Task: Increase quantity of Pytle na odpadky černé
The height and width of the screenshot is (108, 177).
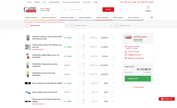Action: click(x=84, y=82)
